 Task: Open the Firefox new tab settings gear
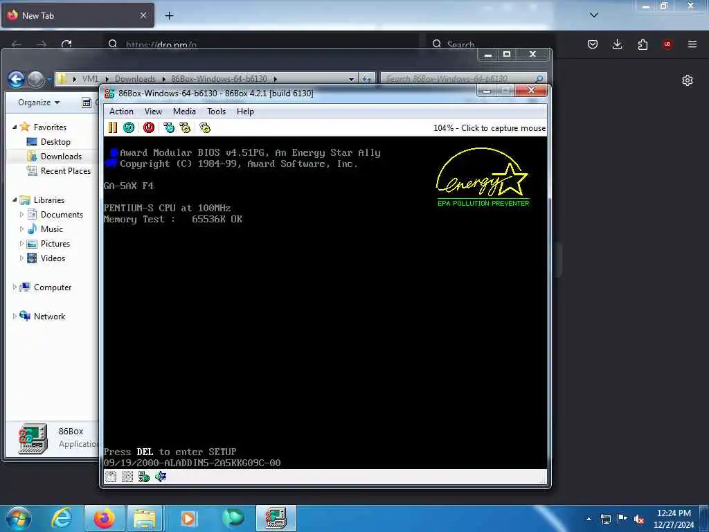click(x=688, y=80)
